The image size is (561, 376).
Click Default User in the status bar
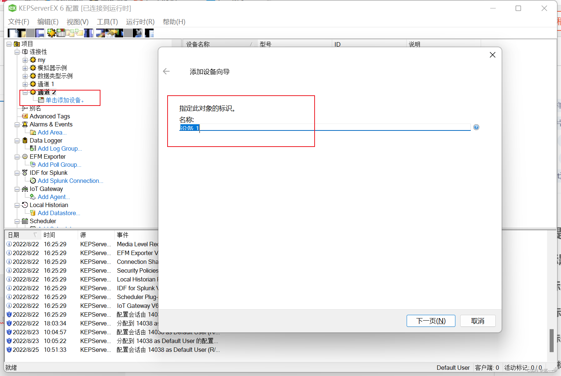pos(453,368)
